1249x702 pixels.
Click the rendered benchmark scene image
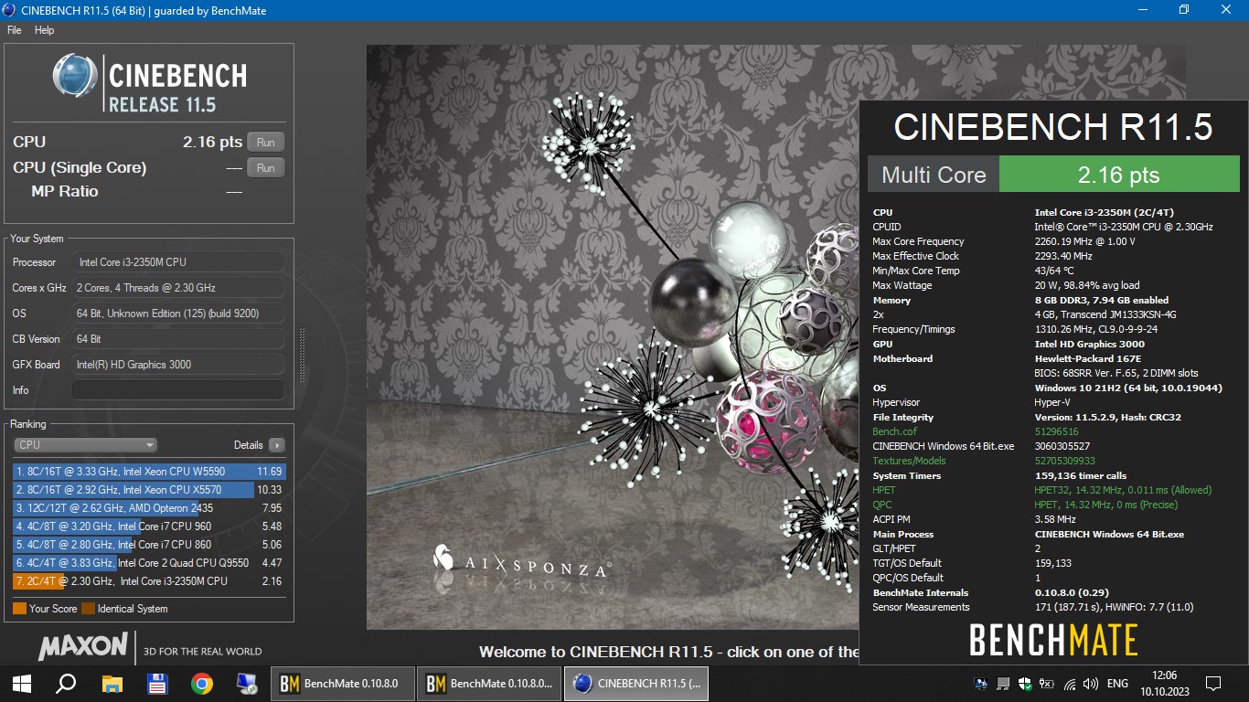(612, 337)
